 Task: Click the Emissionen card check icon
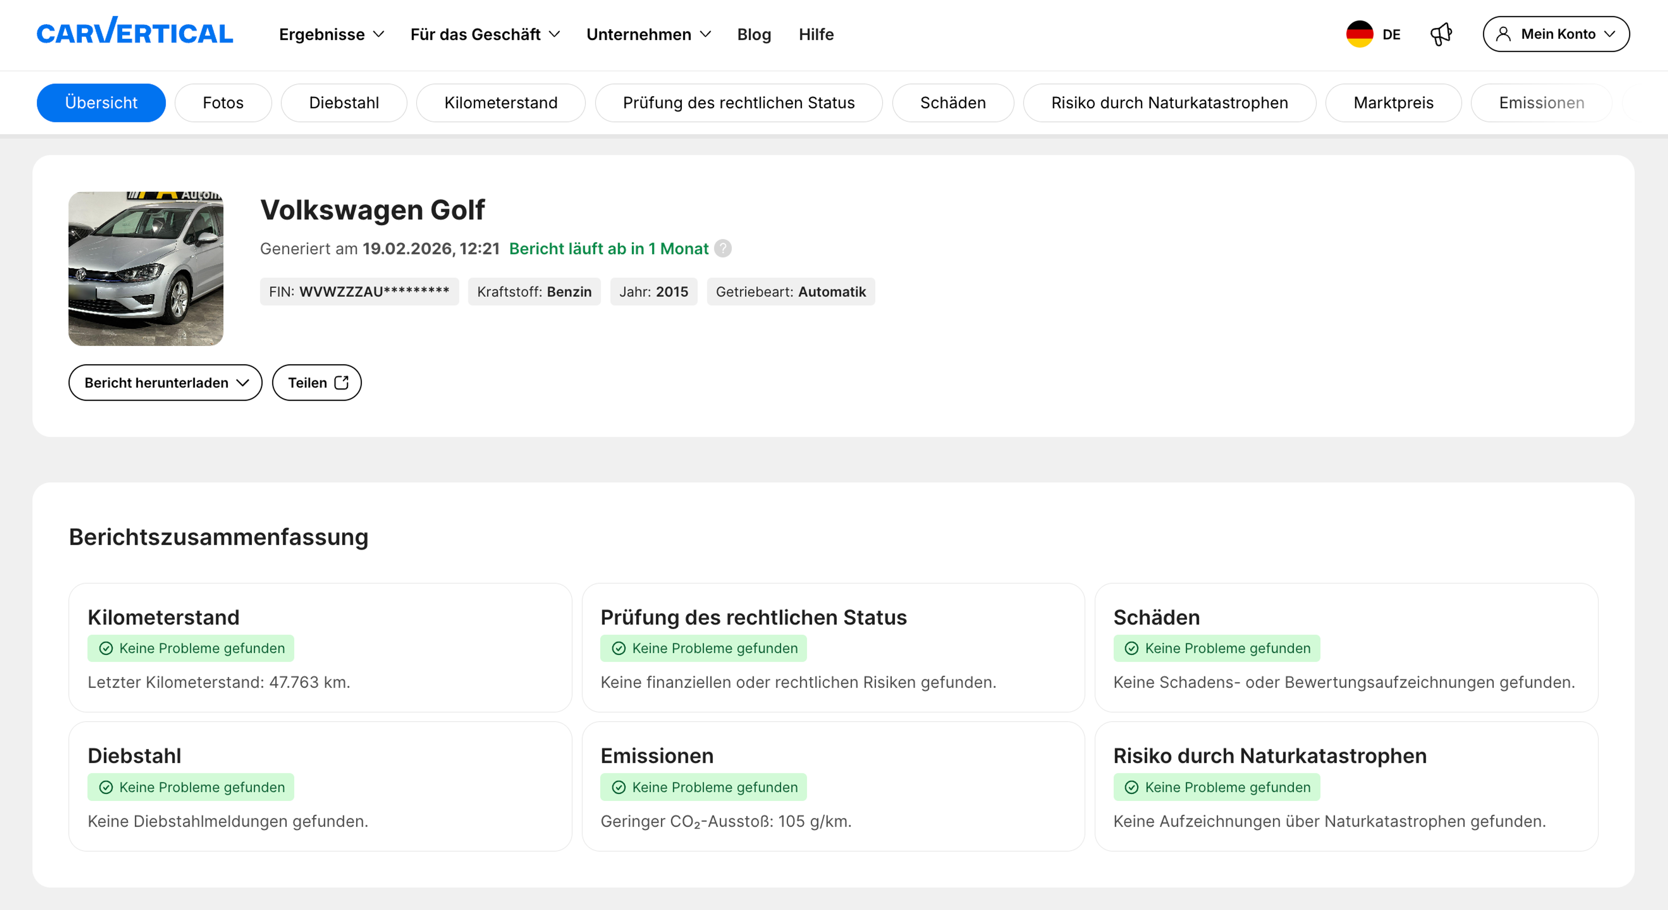pyautogui.click(x=619, y=787)
